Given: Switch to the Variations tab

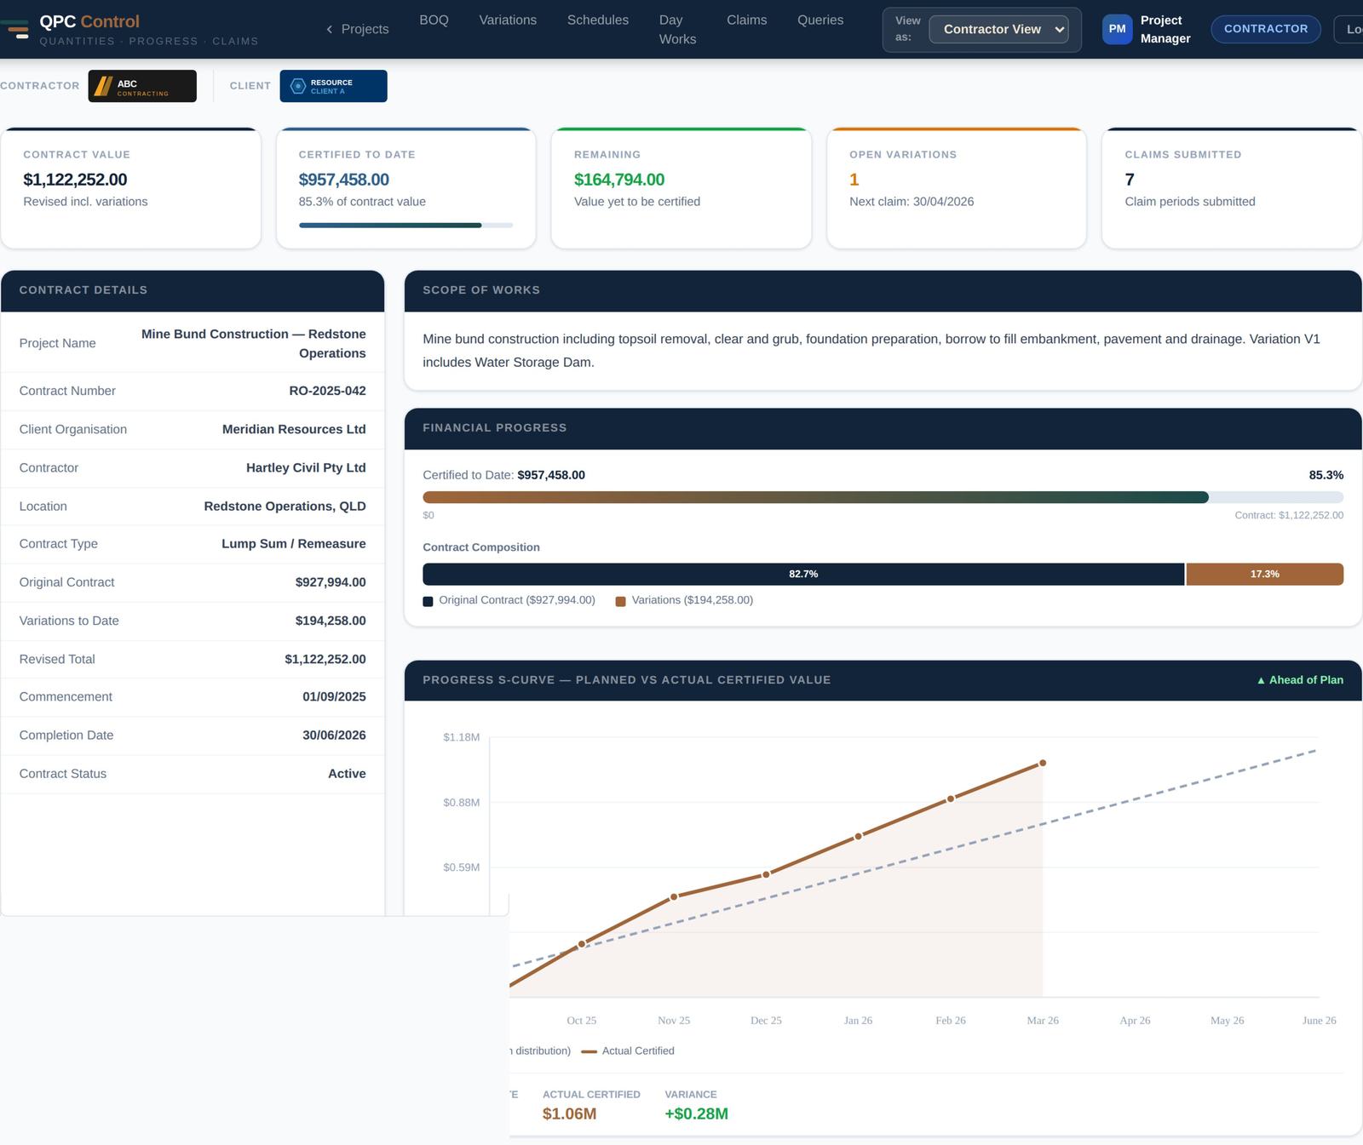Looking at the screenshot, I should [x=508, y=20].
